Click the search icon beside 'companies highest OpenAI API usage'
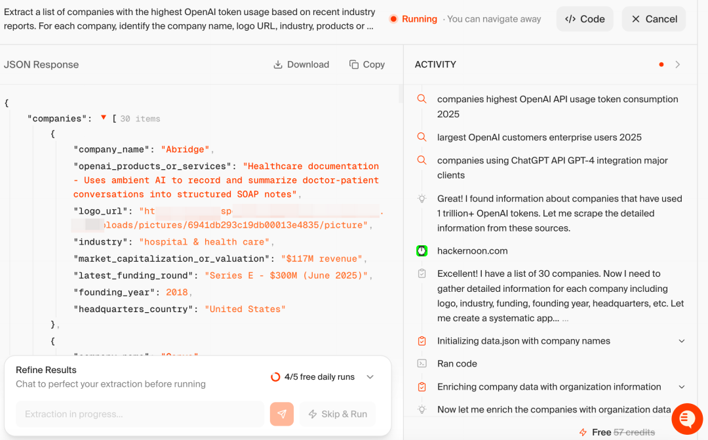708x440 pixels. [422, 99]
